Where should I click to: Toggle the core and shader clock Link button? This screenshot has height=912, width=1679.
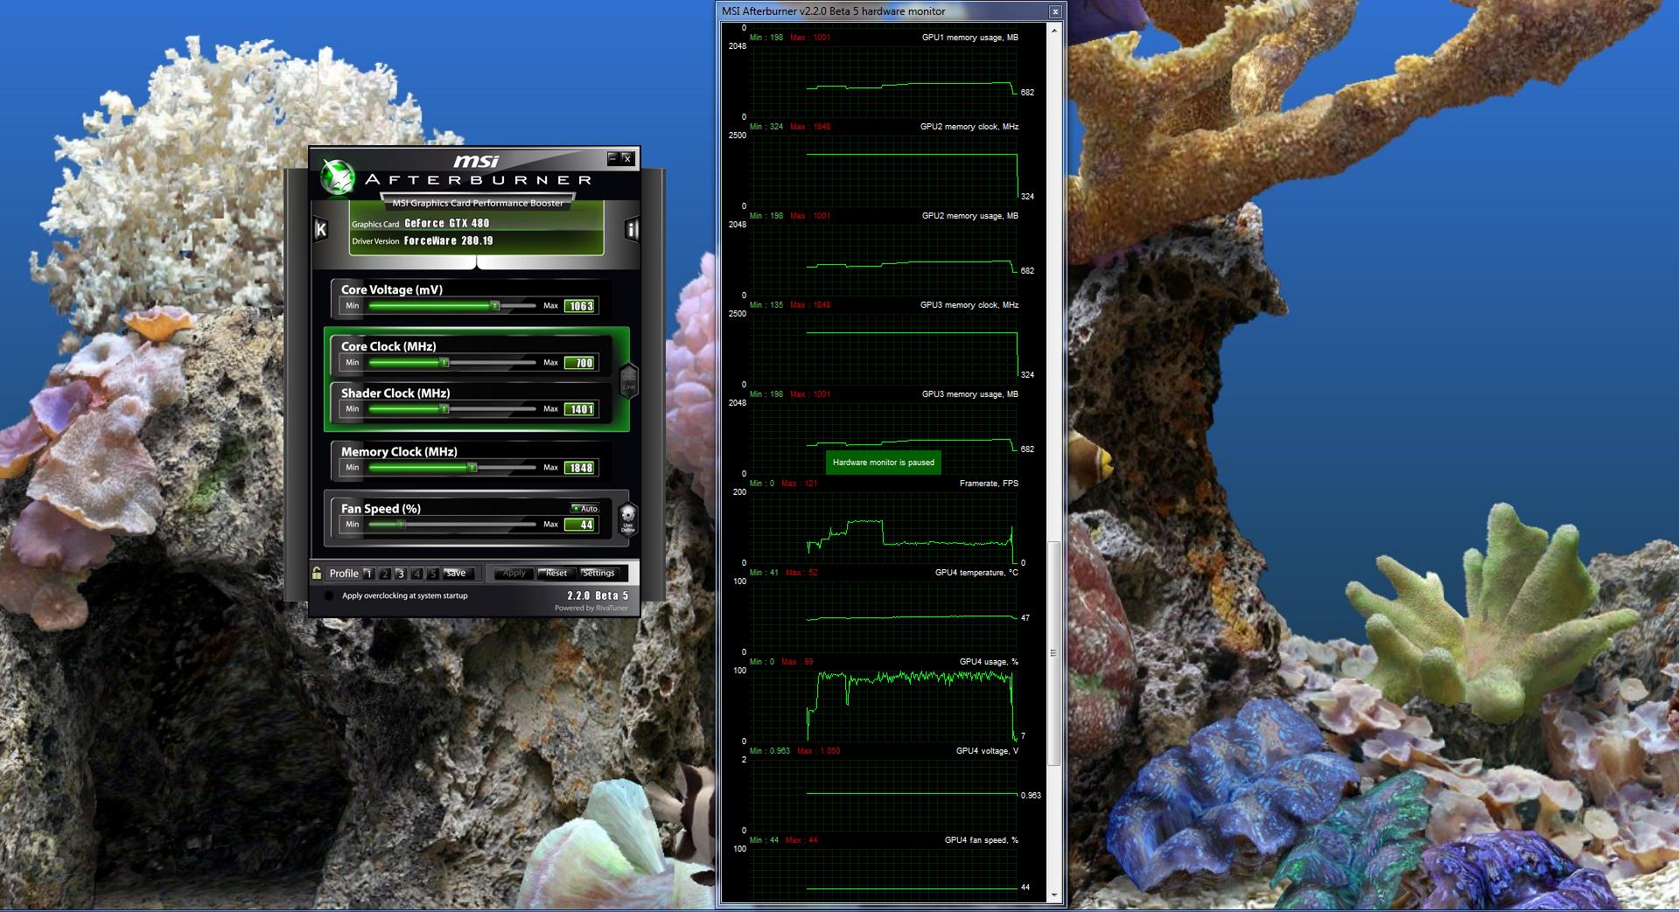point(628,380)
